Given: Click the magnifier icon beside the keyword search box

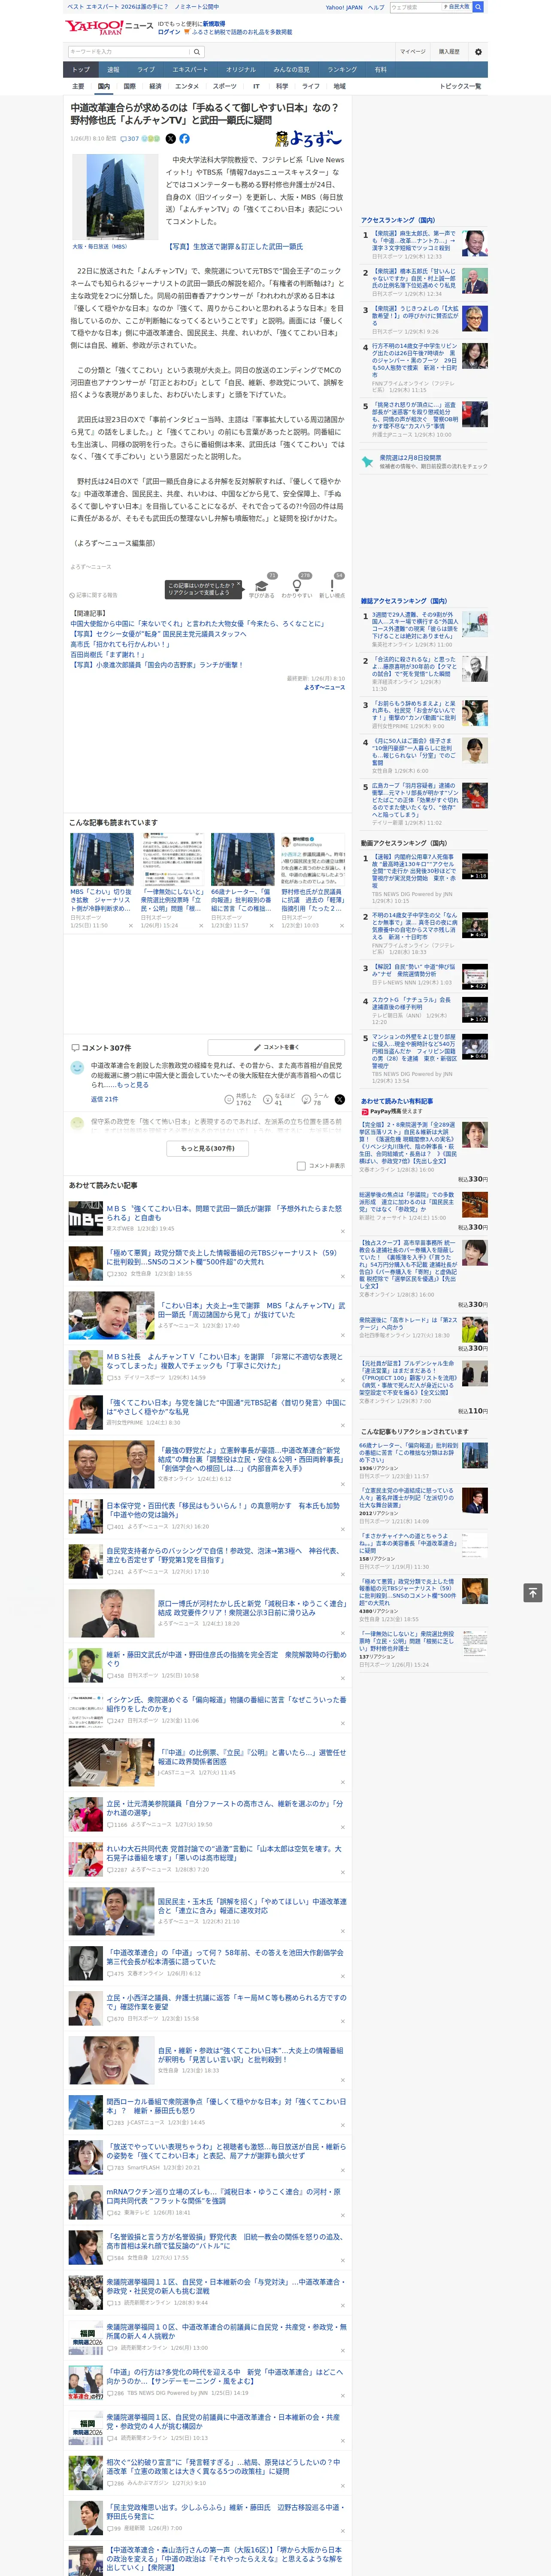Looking at the screenshot, I should pos(196,52).
